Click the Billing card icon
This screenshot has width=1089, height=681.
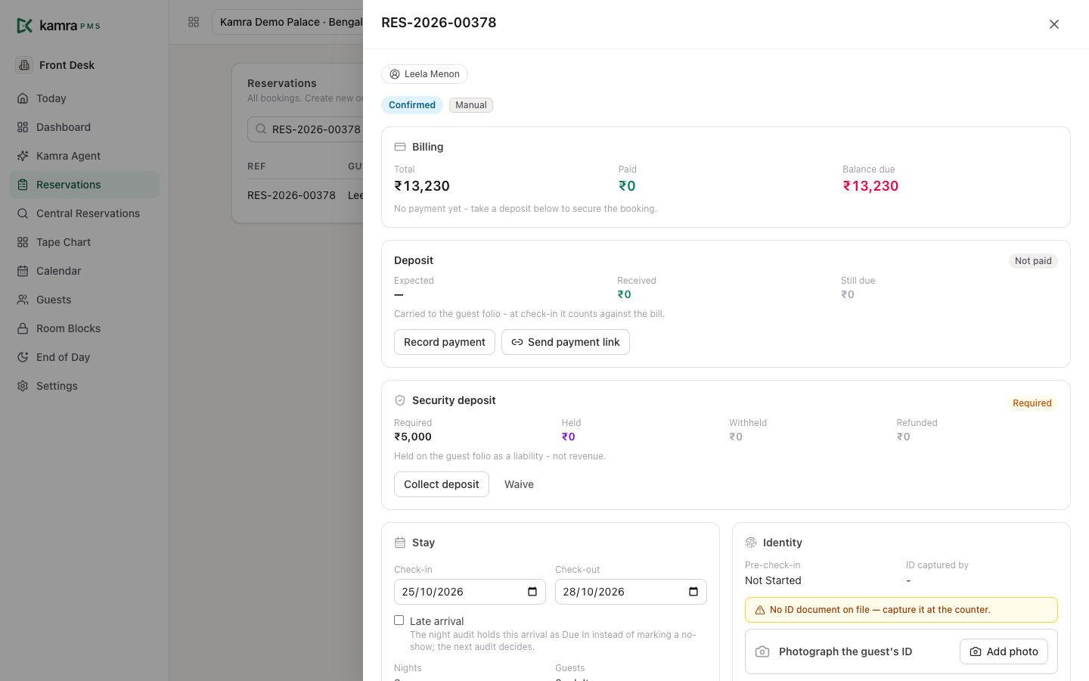[x=400, y=147]
